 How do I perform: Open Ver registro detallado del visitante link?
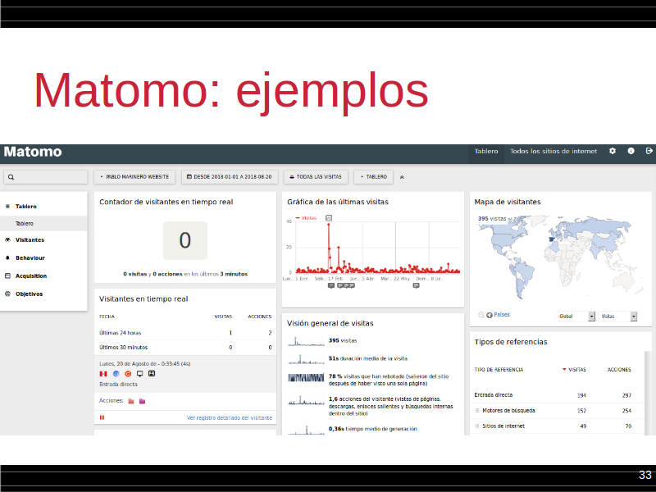(229, 417)
